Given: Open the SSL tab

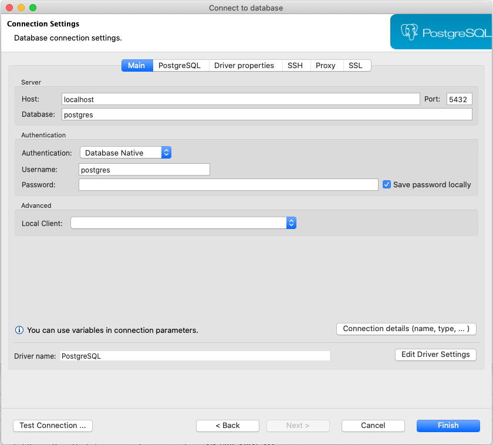Looking at the screenshot, I should click(356, 65).
